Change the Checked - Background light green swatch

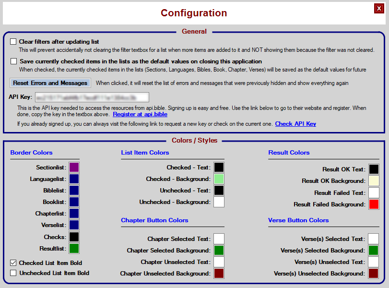click(219, 179)
